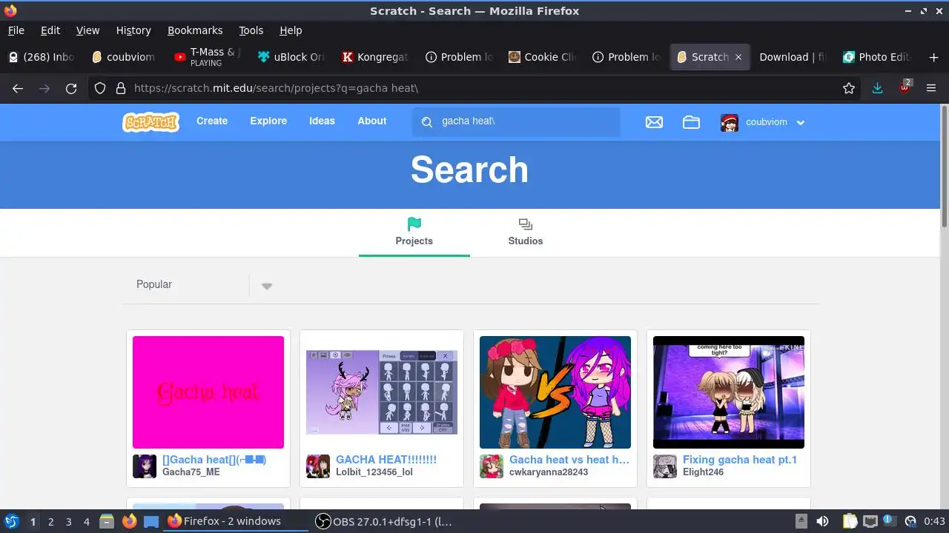Click About in the Scratch navbar
This screenshot has width=949, height=533.
[372, 121]
